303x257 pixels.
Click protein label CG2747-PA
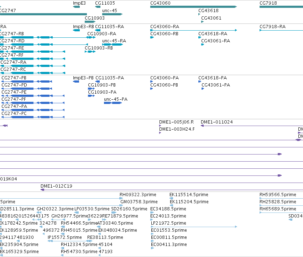point(14,106)
